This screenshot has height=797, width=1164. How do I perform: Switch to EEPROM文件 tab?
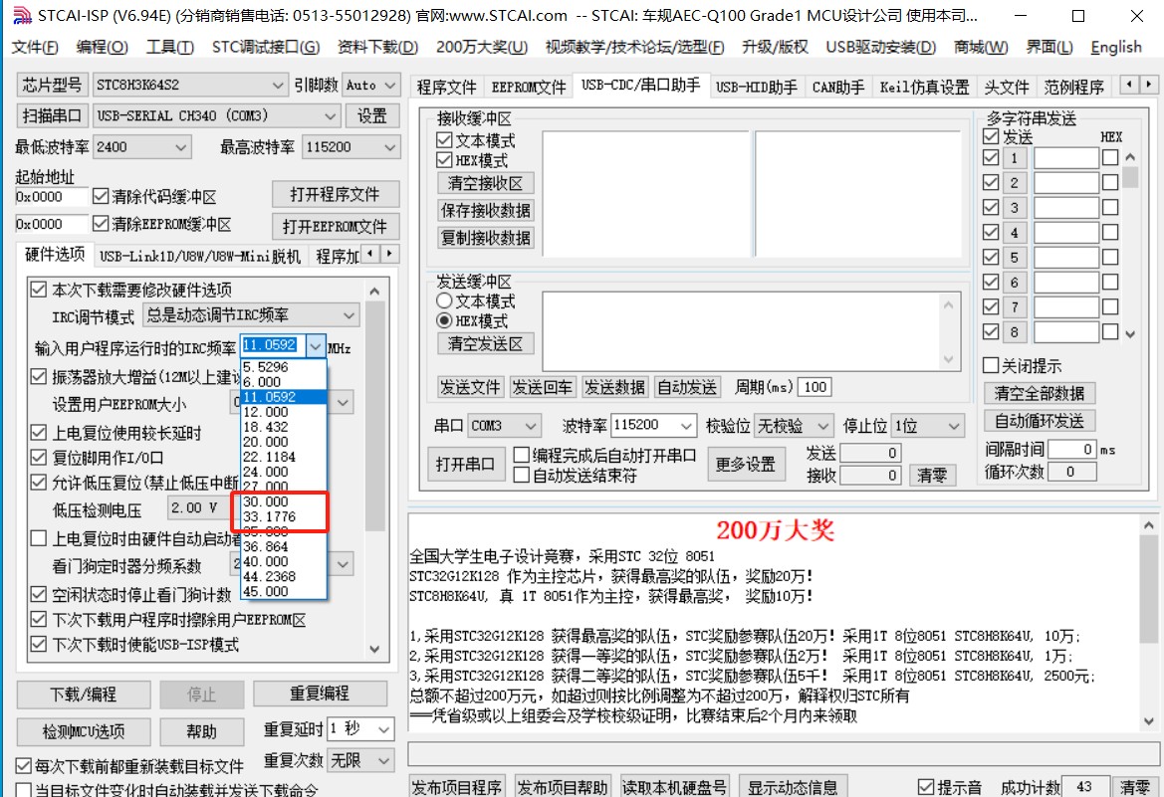(x=529, y=88)
